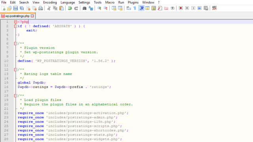Open the Language menu
253x142 pixels.
(x=68, y=2)
